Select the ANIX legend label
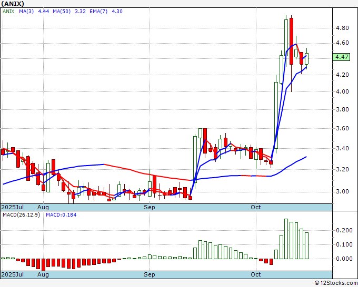The height and width of the screenshot is (287, 358). pos(8,12)
